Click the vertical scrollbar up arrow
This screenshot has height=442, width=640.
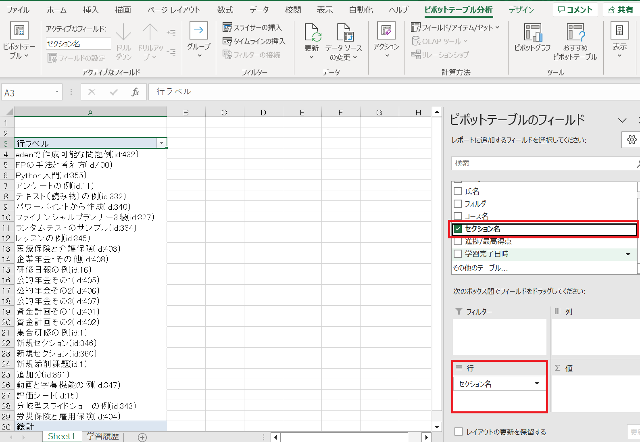point(437,112)
